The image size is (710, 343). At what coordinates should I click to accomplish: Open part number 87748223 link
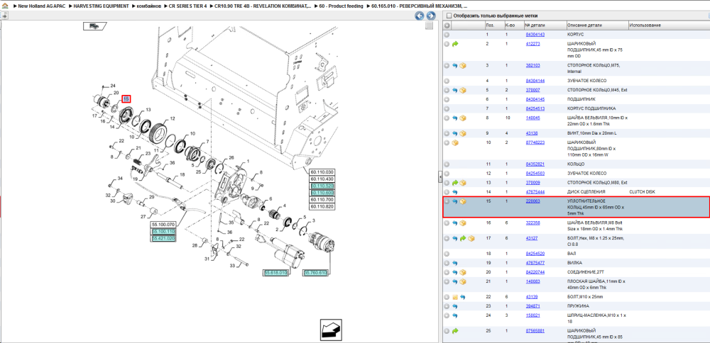coord(535,143)
